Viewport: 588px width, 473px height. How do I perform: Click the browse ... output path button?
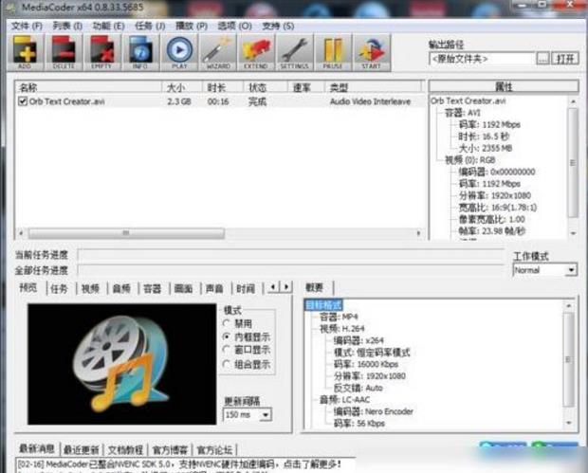click(x=543, y=59)
